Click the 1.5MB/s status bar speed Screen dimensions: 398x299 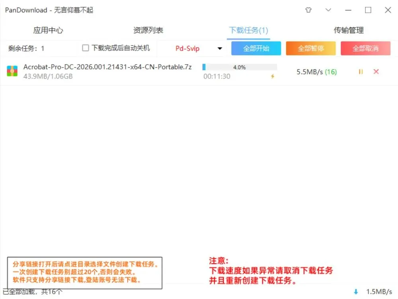pos(379,292)
